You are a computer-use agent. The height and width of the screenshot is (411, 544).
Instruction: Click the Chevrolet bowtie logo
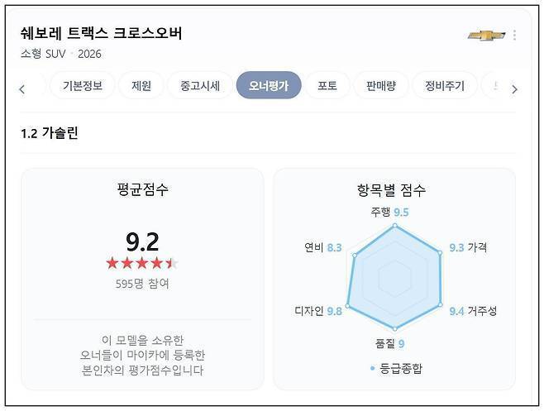point(486,35)
